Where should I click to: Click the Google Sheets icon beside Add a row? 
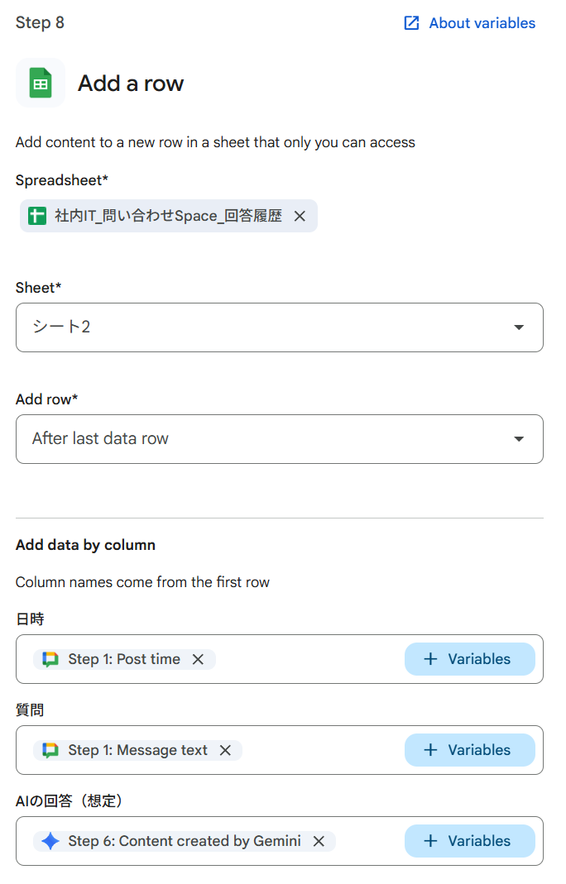click(x=41, y=83)
